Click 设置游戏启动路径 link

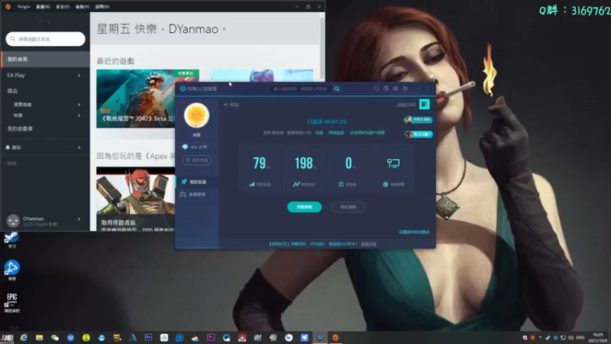tap(414, 232)
